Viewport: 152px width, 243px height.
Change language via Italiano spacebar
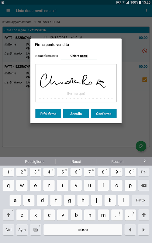(x=83, y=230)
